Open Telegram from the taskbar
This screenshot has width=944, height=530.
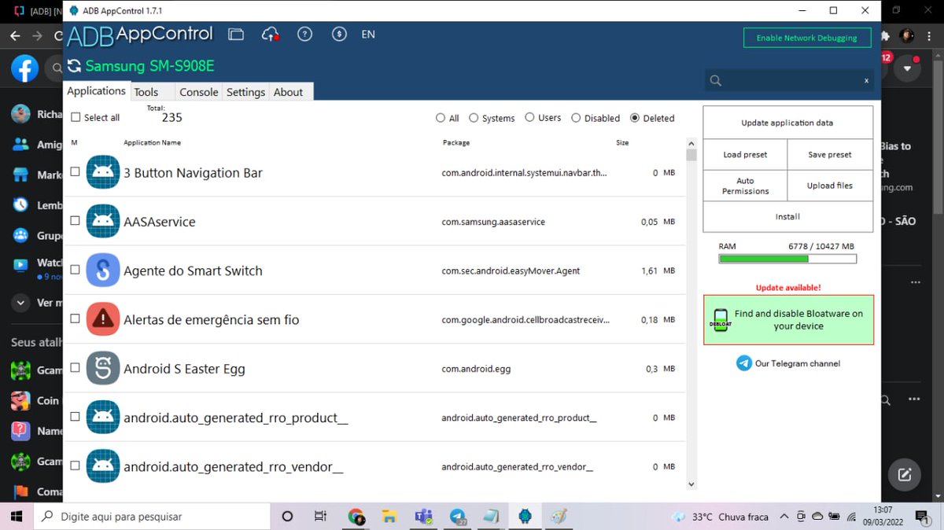[458, 517]
